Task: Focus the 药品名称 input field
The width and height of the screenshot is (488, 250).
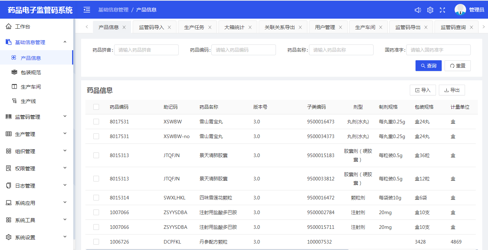Action: [x=341, y=50]
